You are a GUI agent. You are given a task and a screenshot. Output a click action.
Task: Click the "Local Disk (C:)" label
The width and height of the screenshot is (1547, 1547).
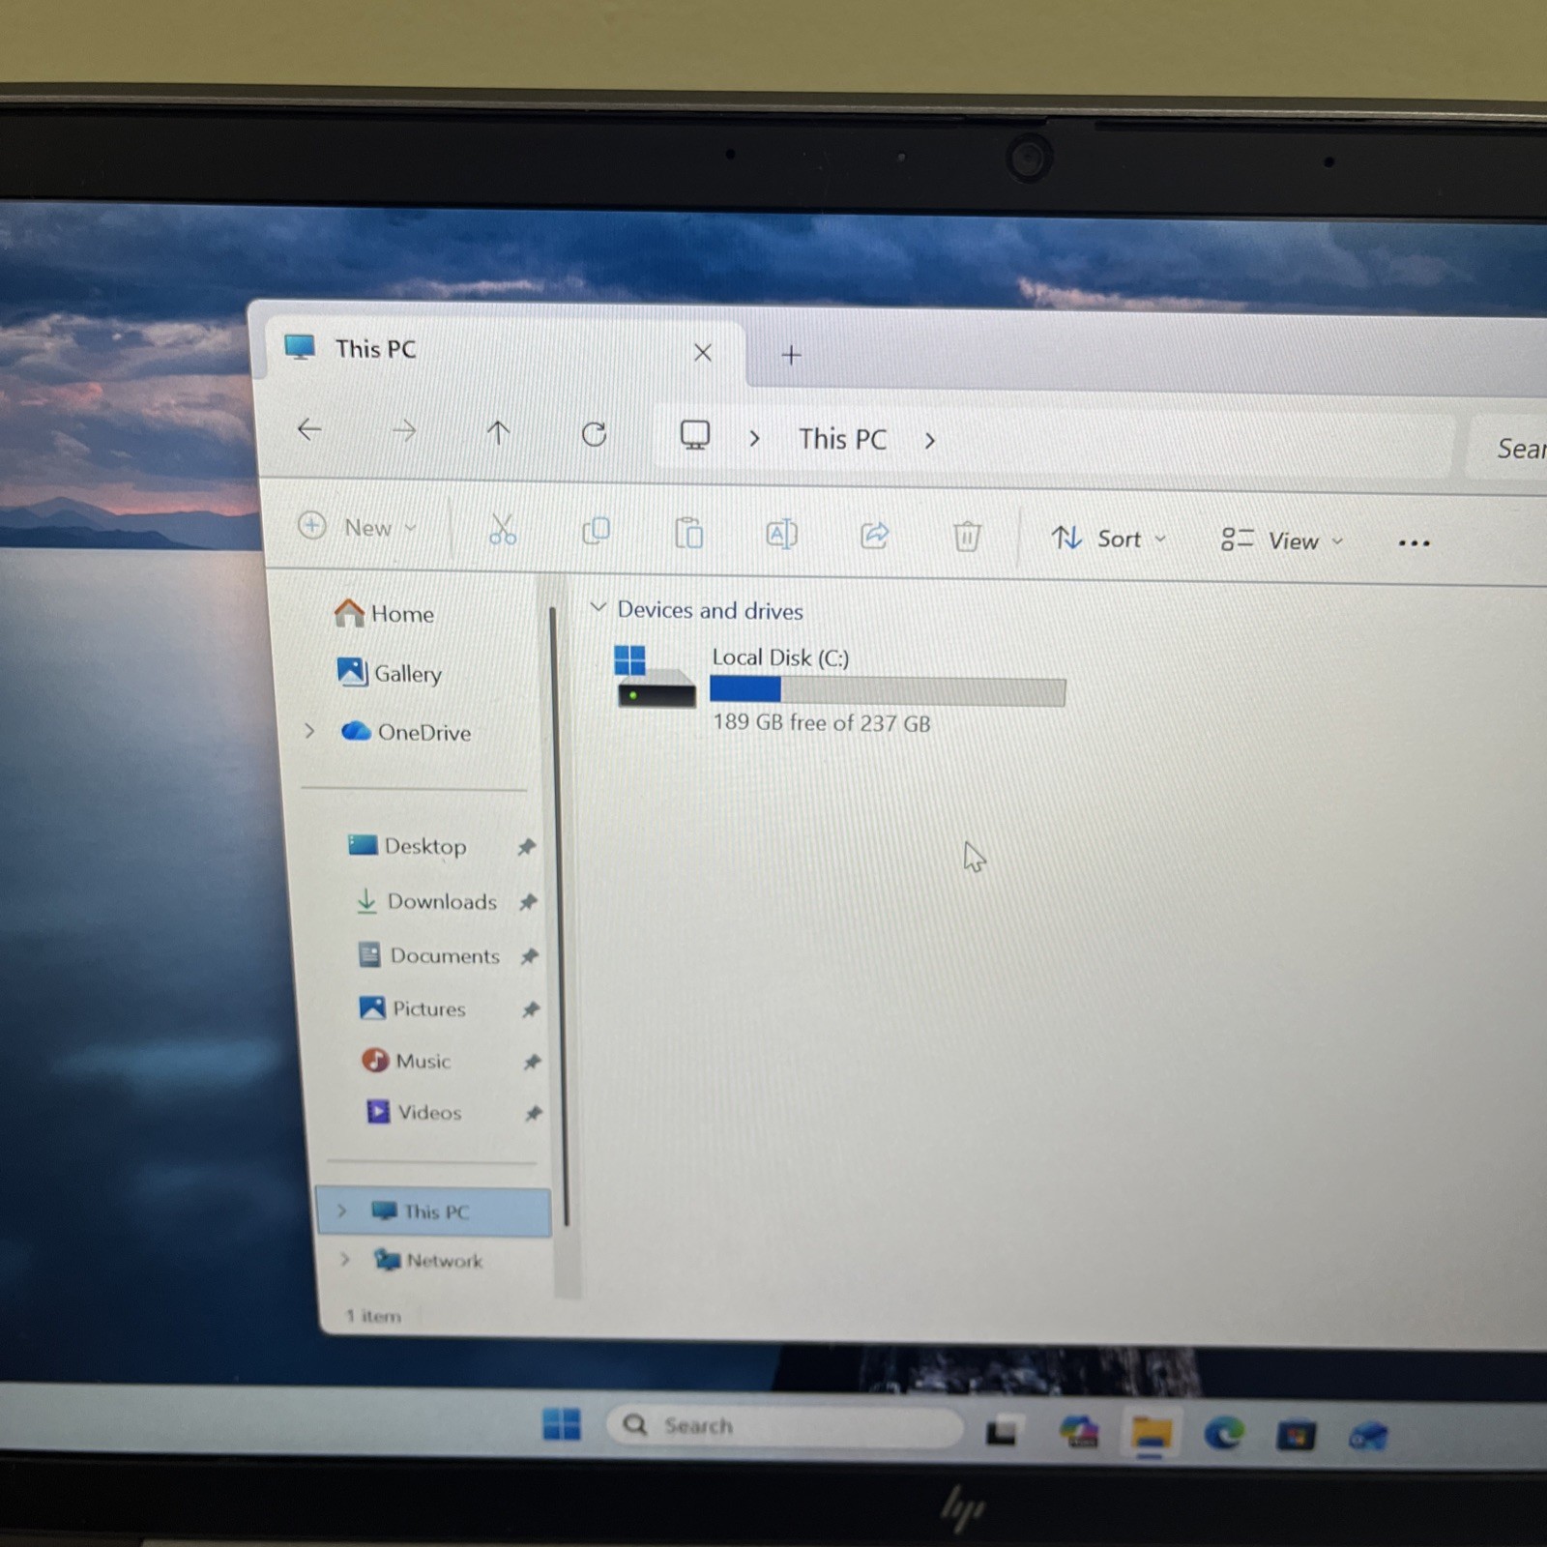click(x=780, y=657)
